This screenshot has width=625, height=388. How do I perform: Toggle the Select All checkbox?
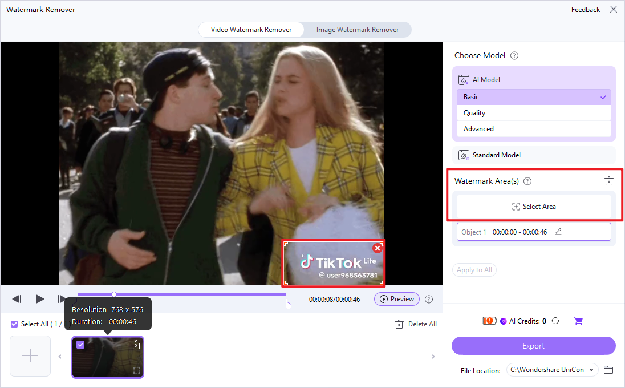point(14,324)
